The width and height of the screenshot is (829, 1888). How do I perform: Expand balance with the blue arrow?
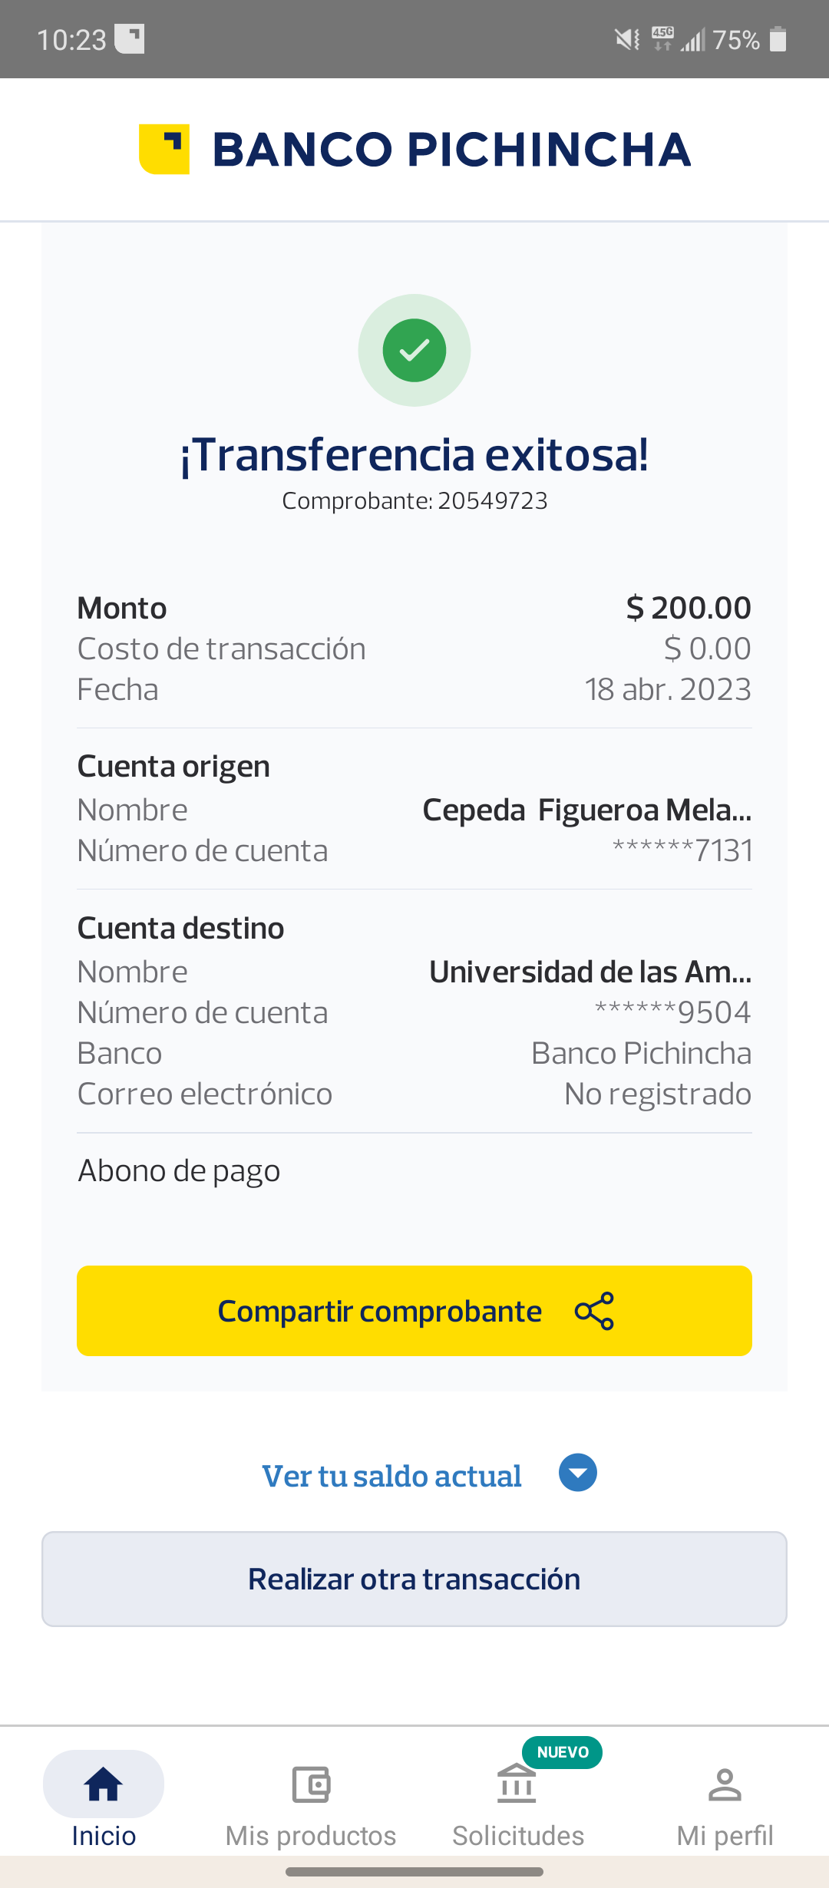[x=578, y=1473]
